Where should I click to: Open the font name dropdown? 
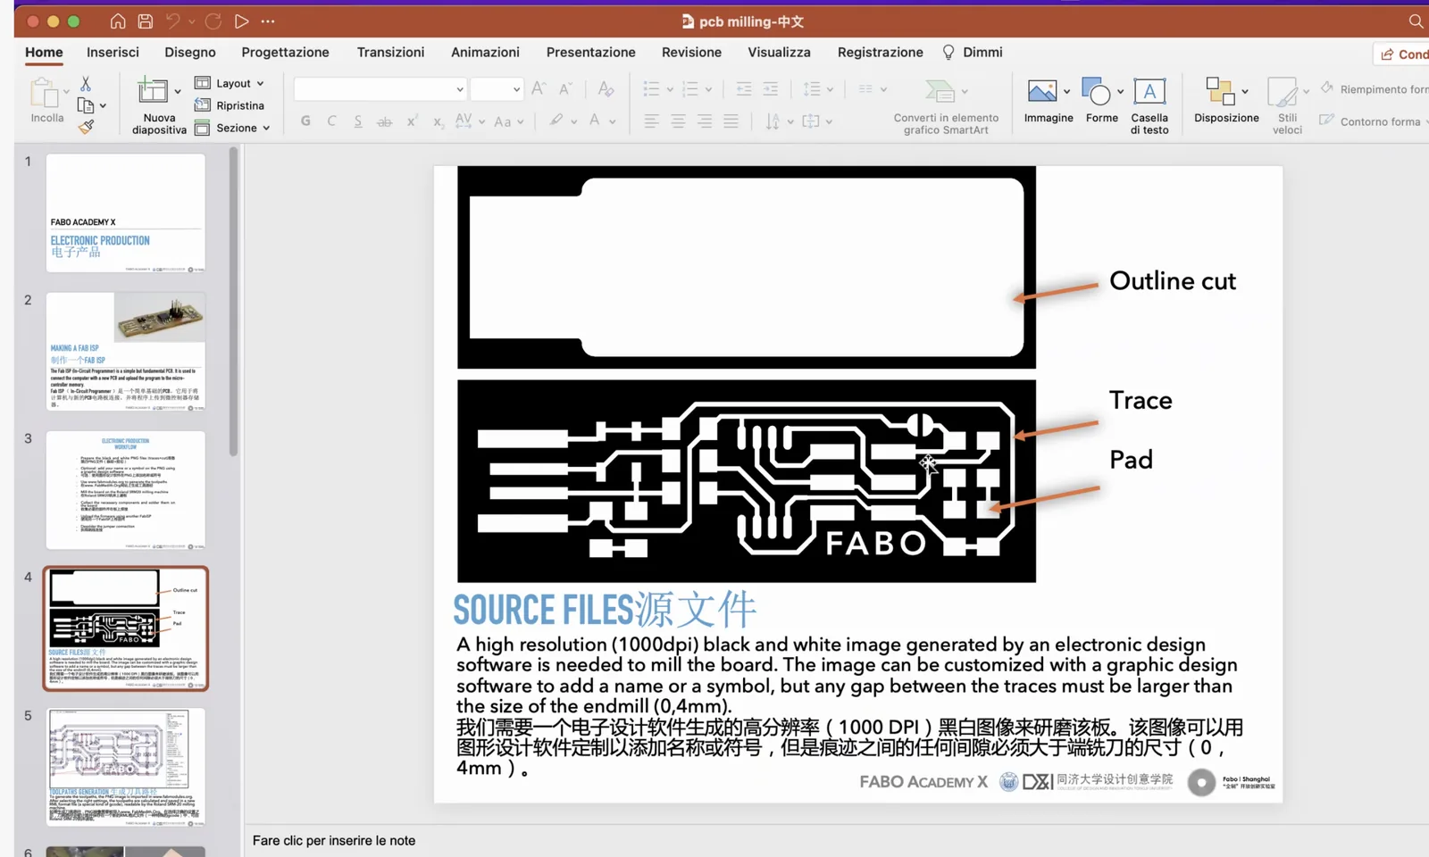[455, 88]
